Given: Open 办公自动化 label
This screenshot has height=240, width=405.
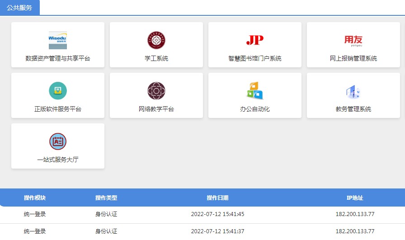Looking at the screenshot, I should [255, 109].
